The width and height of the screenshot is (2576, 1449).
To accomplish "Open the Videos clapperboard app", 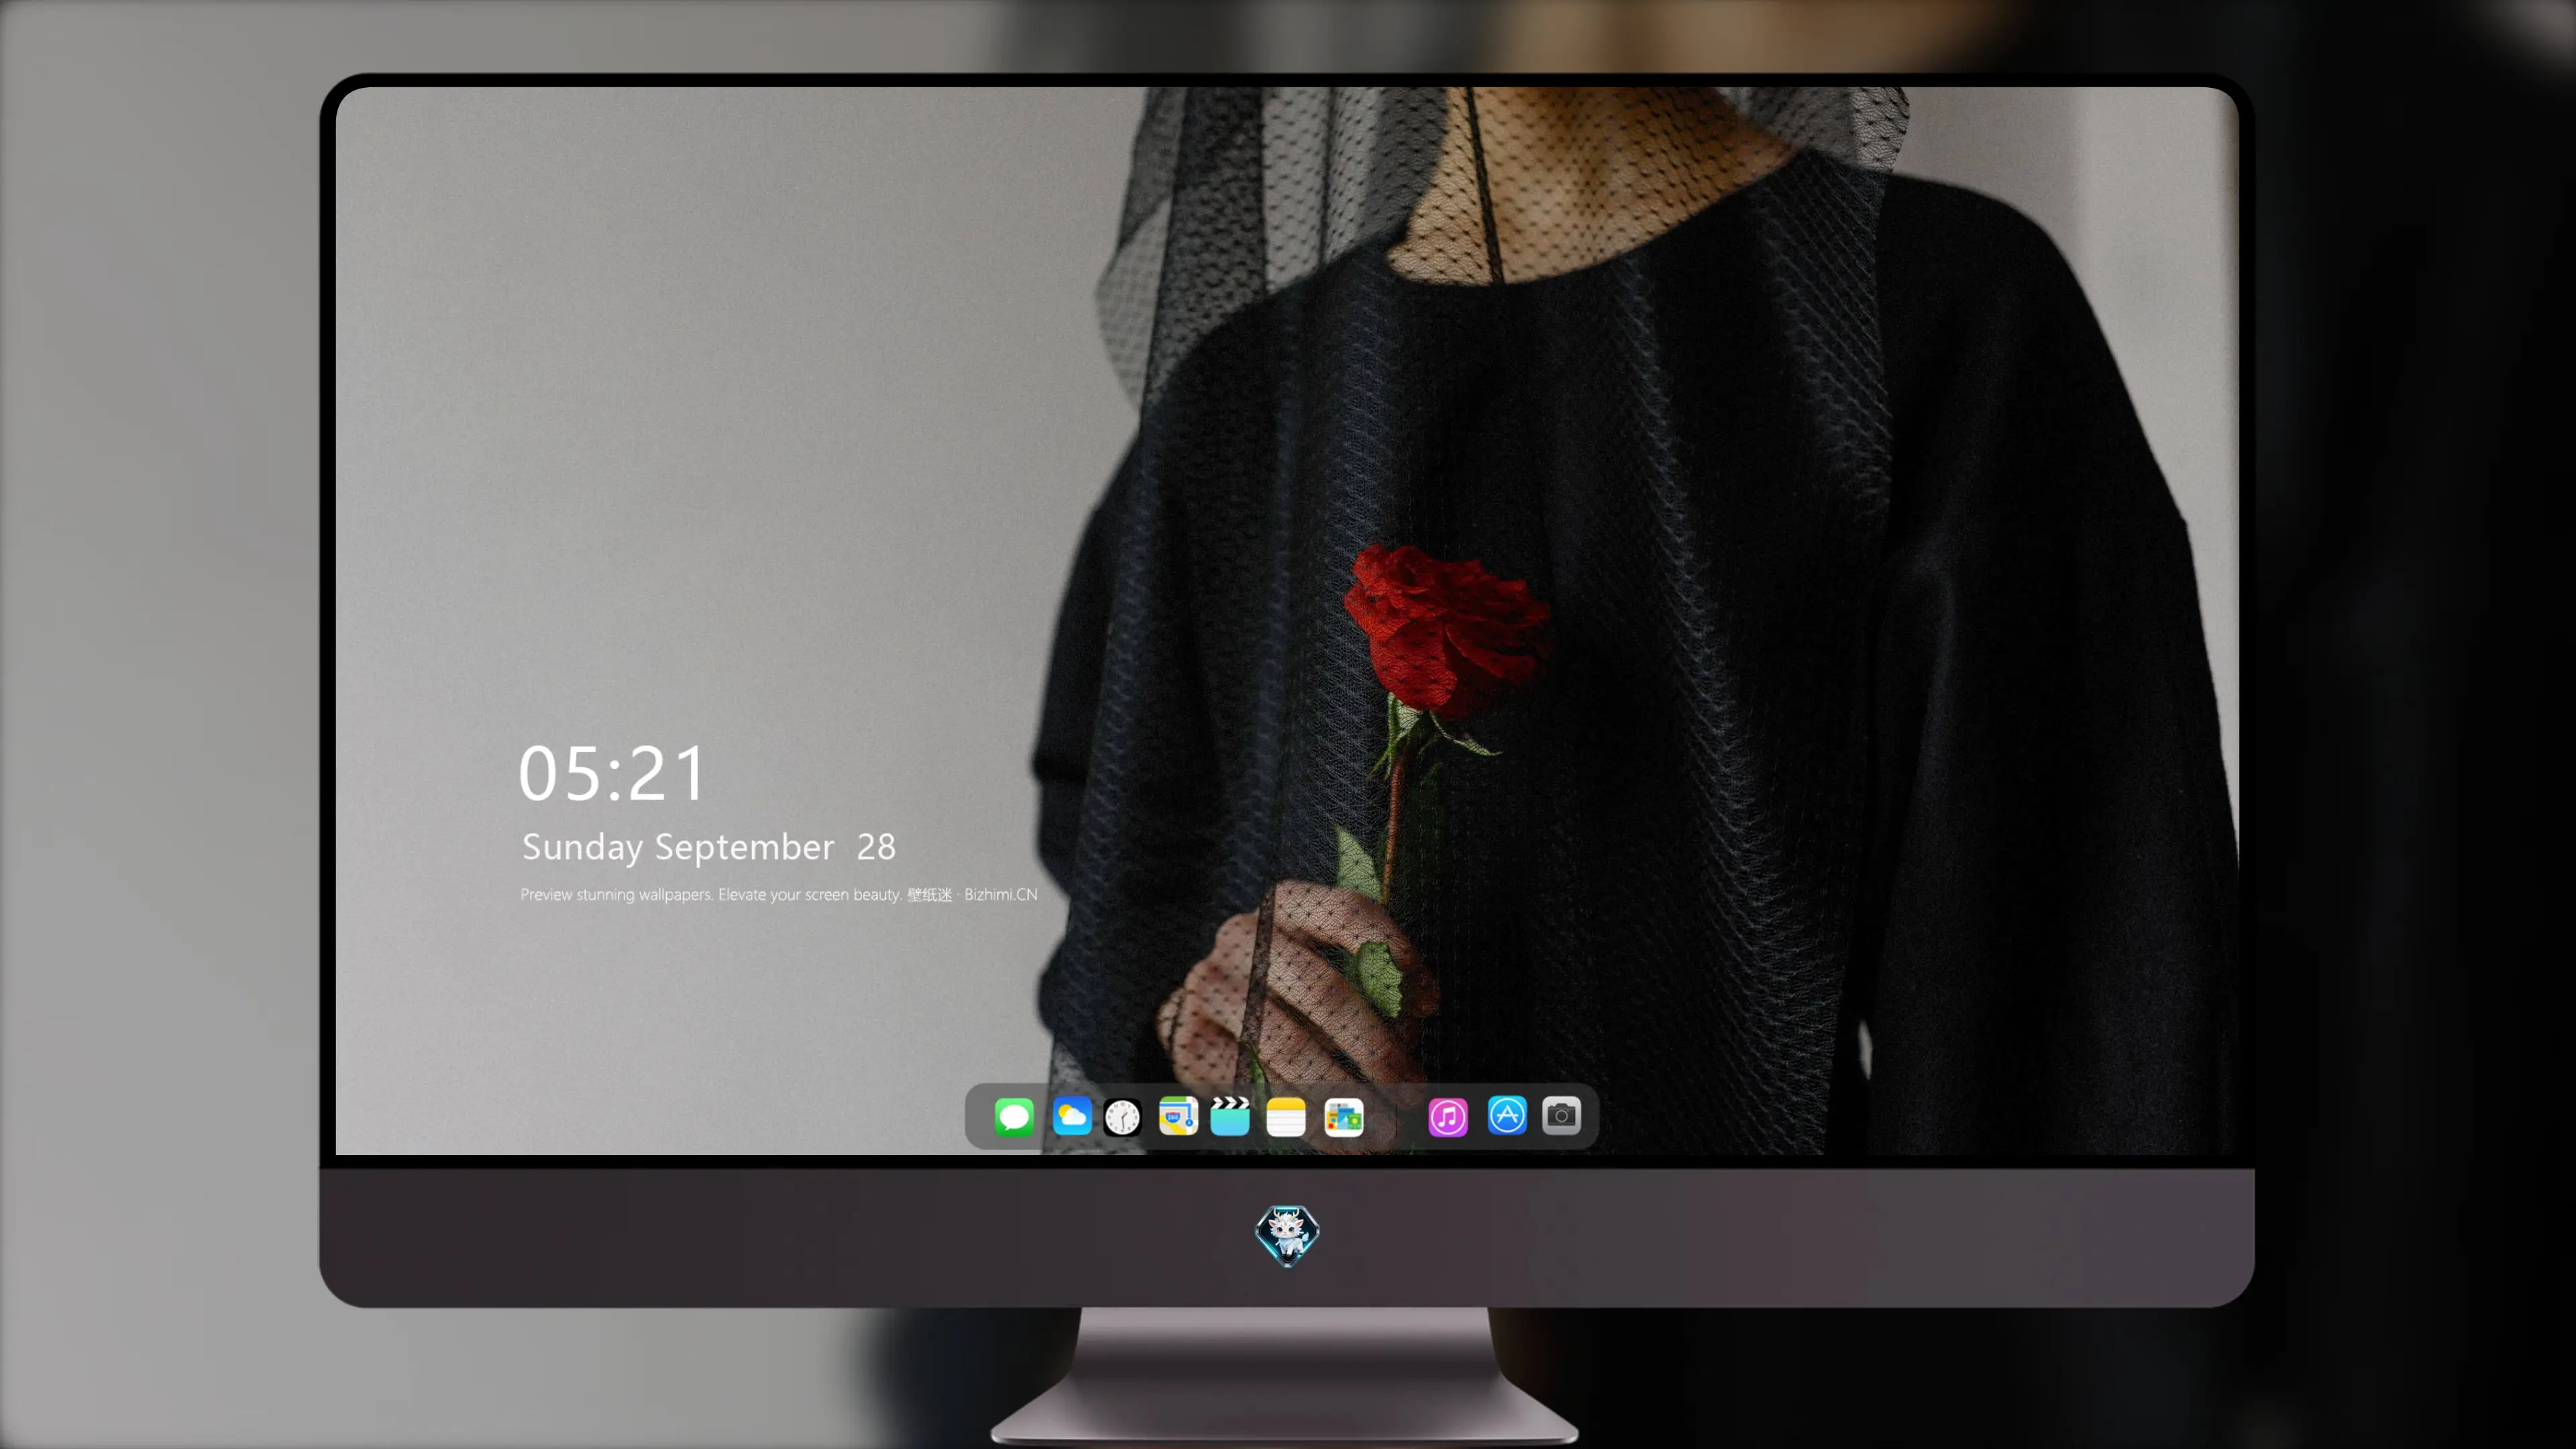I will click(x=1230, y=1116).
